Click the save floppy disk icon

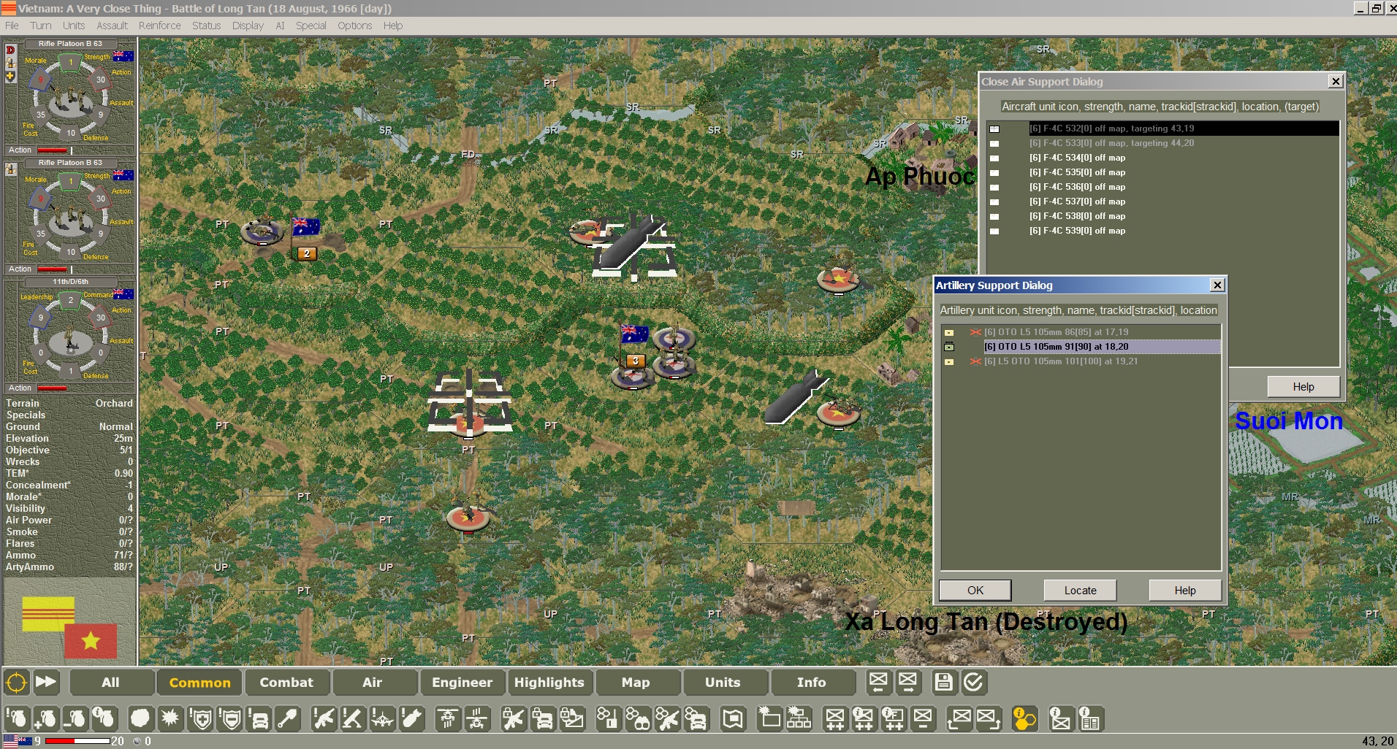pyautogui.click(x=944, y=683)
